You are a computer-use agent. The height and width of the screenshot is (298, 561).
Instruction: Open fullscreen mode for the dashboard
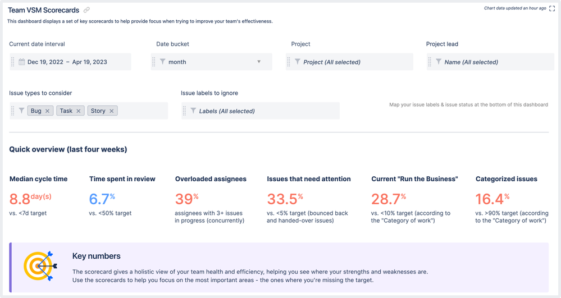click(552, 8)
